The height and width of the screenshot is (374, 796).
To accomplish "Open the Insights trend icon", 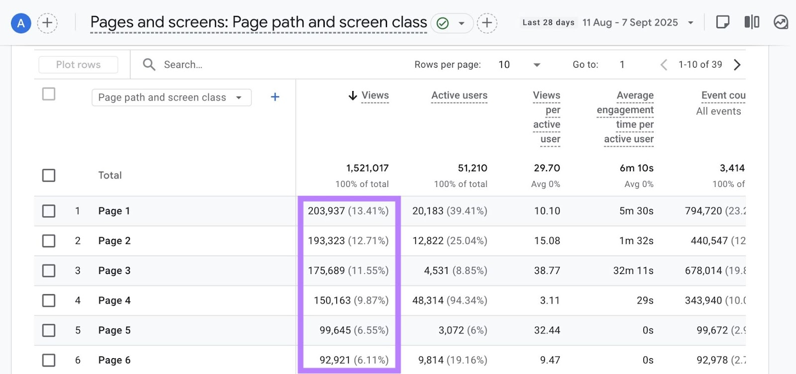I will (781, 22).
